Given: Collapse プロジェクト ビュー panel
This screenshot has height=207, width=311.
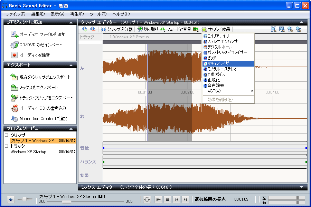Looking at the screenshot, I should [71, 129].
